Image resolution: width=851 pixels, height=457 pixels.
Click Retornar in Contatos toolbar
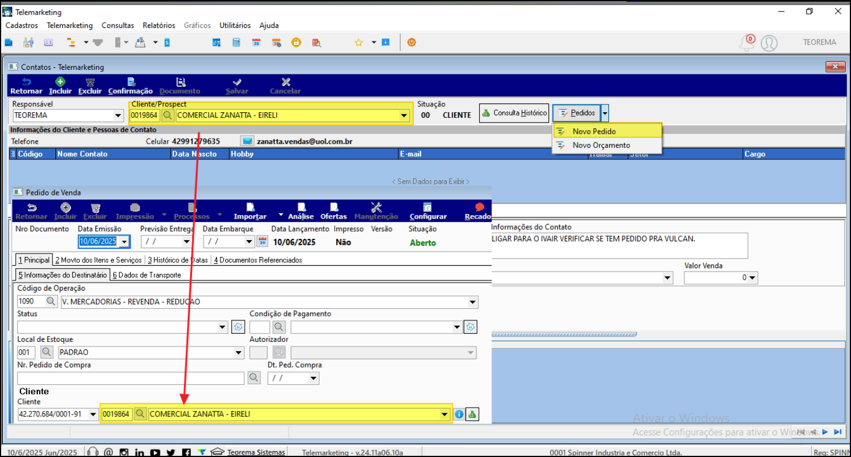(x=26, y=86)
